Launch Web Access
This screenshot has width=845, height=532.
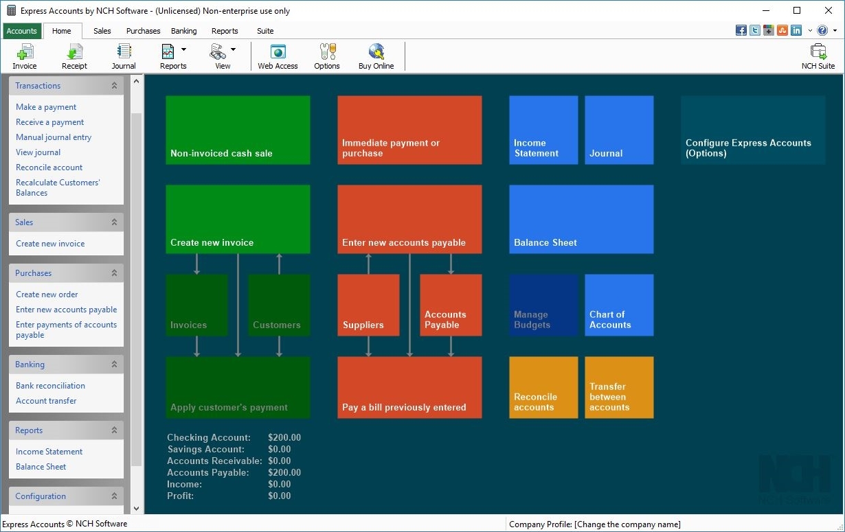click(278, 55)
